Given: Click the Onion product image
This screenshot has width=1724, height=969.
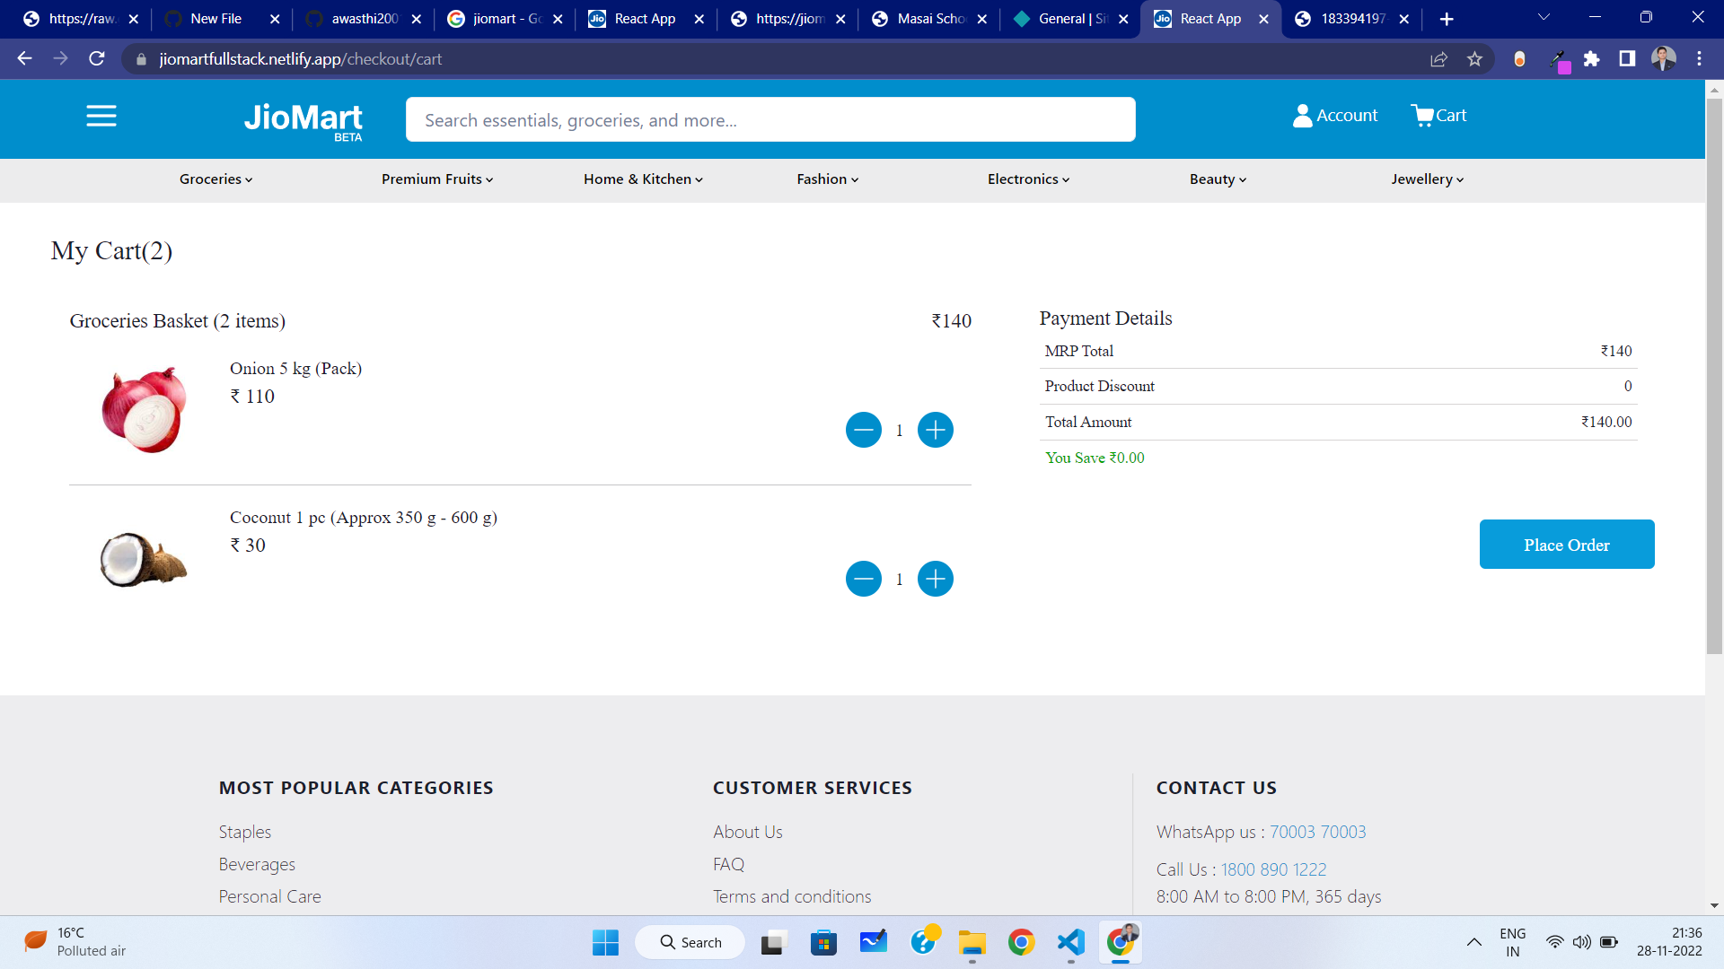Looking at the screenshot, I should pos(144,409).
